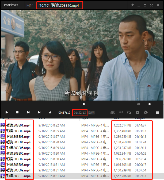
Task: Select file 毛骗.S03E03.mp4 in list
Action: click(18, 137)
